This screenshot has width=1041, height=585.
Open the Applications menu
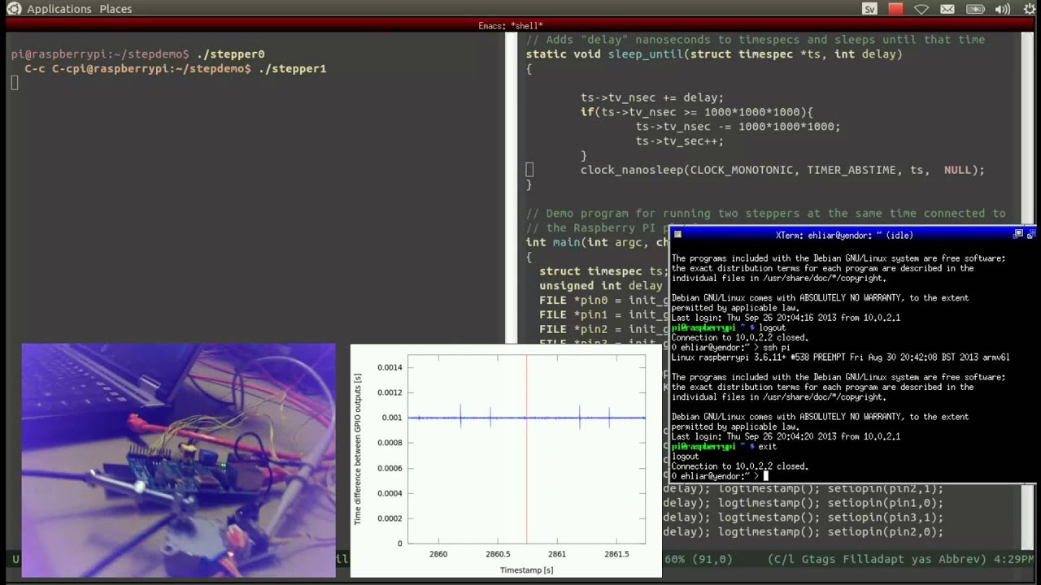(x=59, y=9)
